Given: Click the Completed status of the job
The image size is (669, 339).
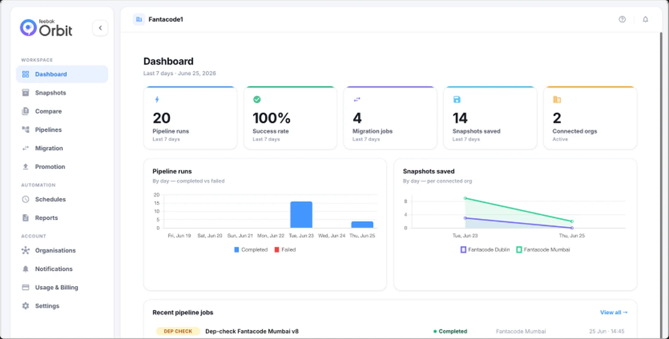Looking at the screenshot, I should 450,331.
